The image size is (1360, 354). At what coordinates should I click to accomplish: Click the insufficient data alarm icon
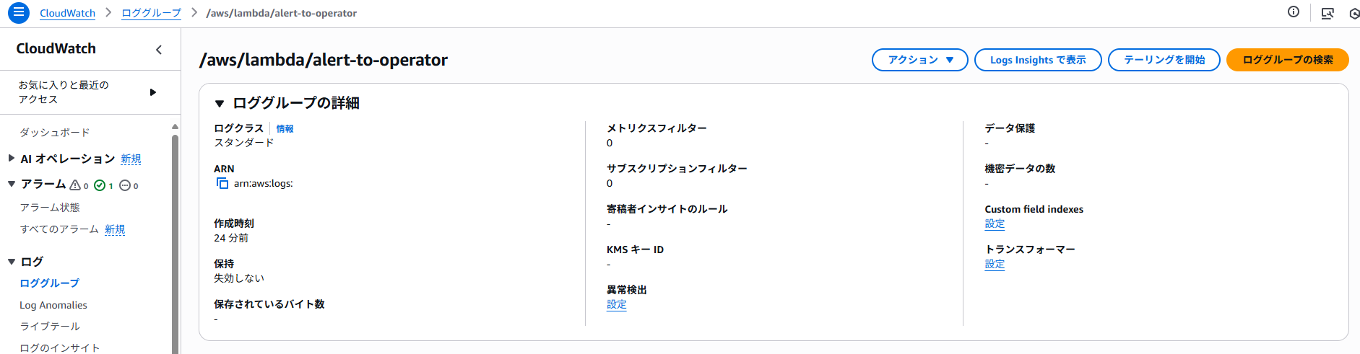pos(125,185)
